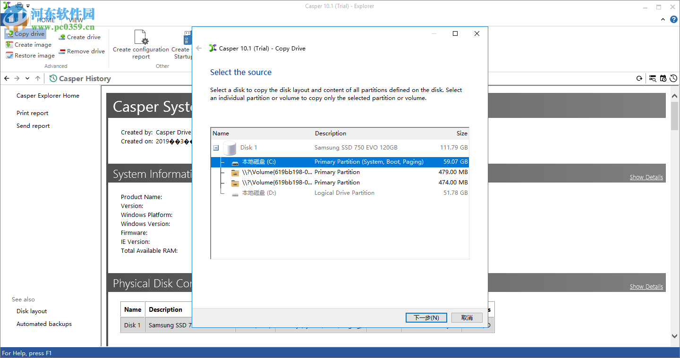This screenshot has height=358, width=680.
Task: Open the Automated backups link
Action: tap(44, 324)
